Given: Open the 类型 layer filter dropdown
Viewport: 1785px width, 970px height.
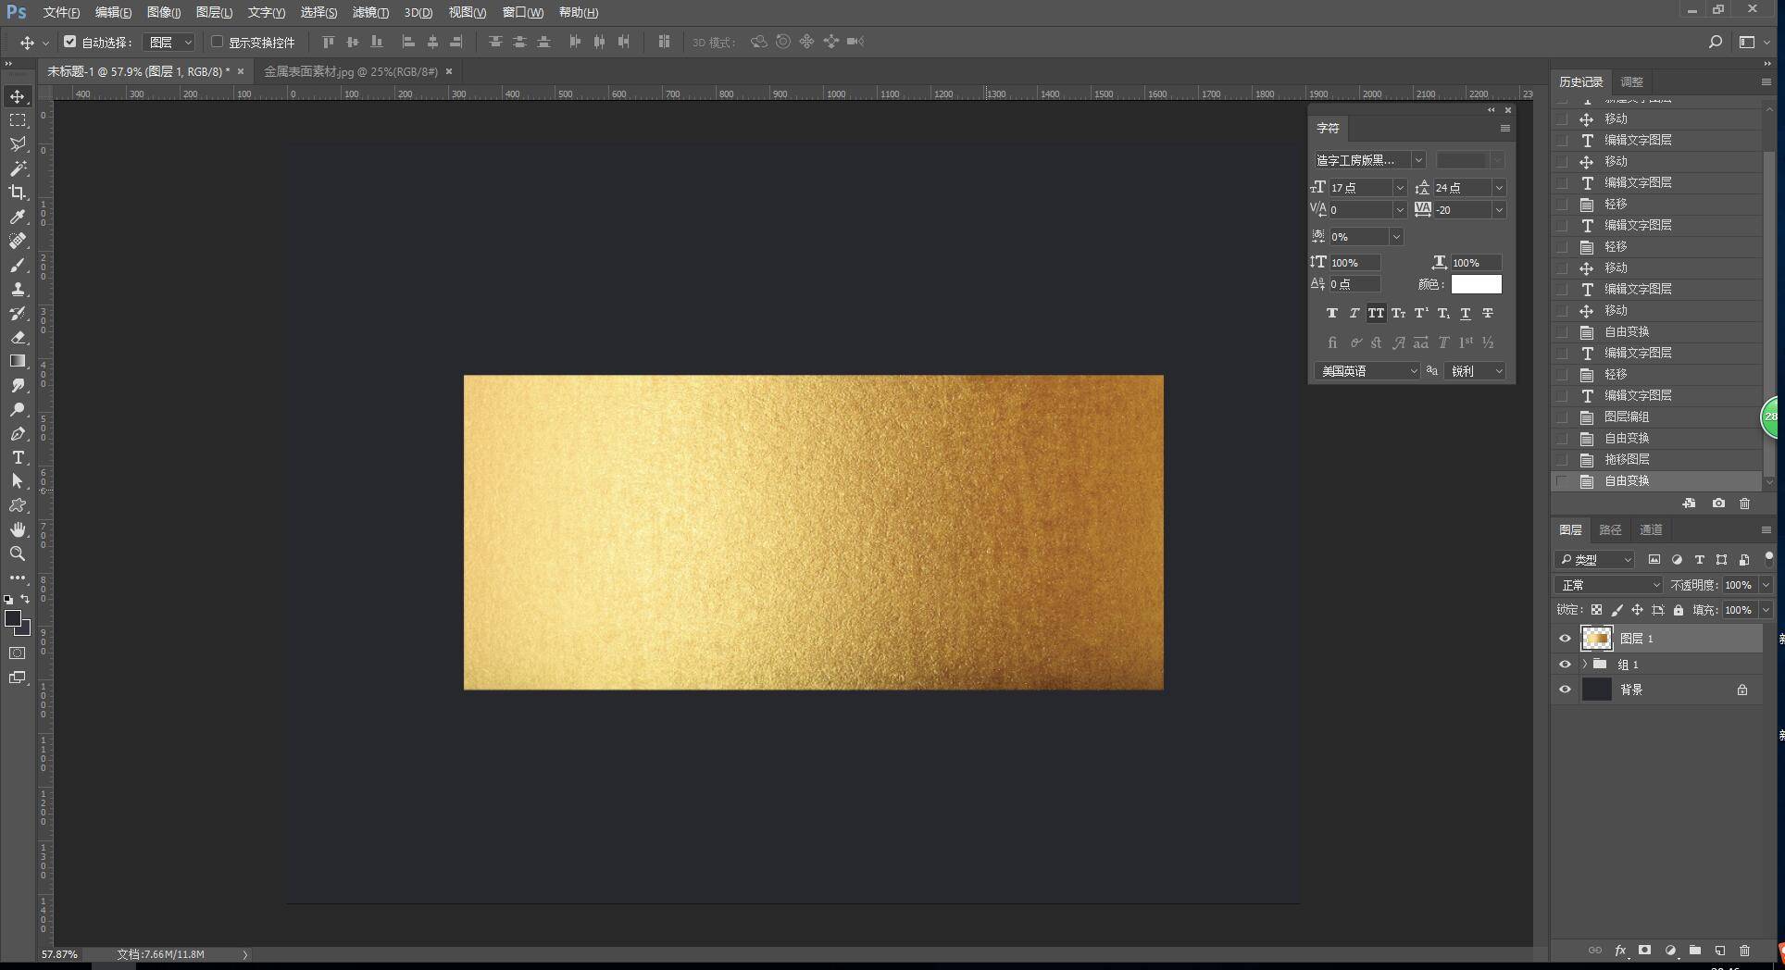Looking at the screenshot, I should 1594,560.
